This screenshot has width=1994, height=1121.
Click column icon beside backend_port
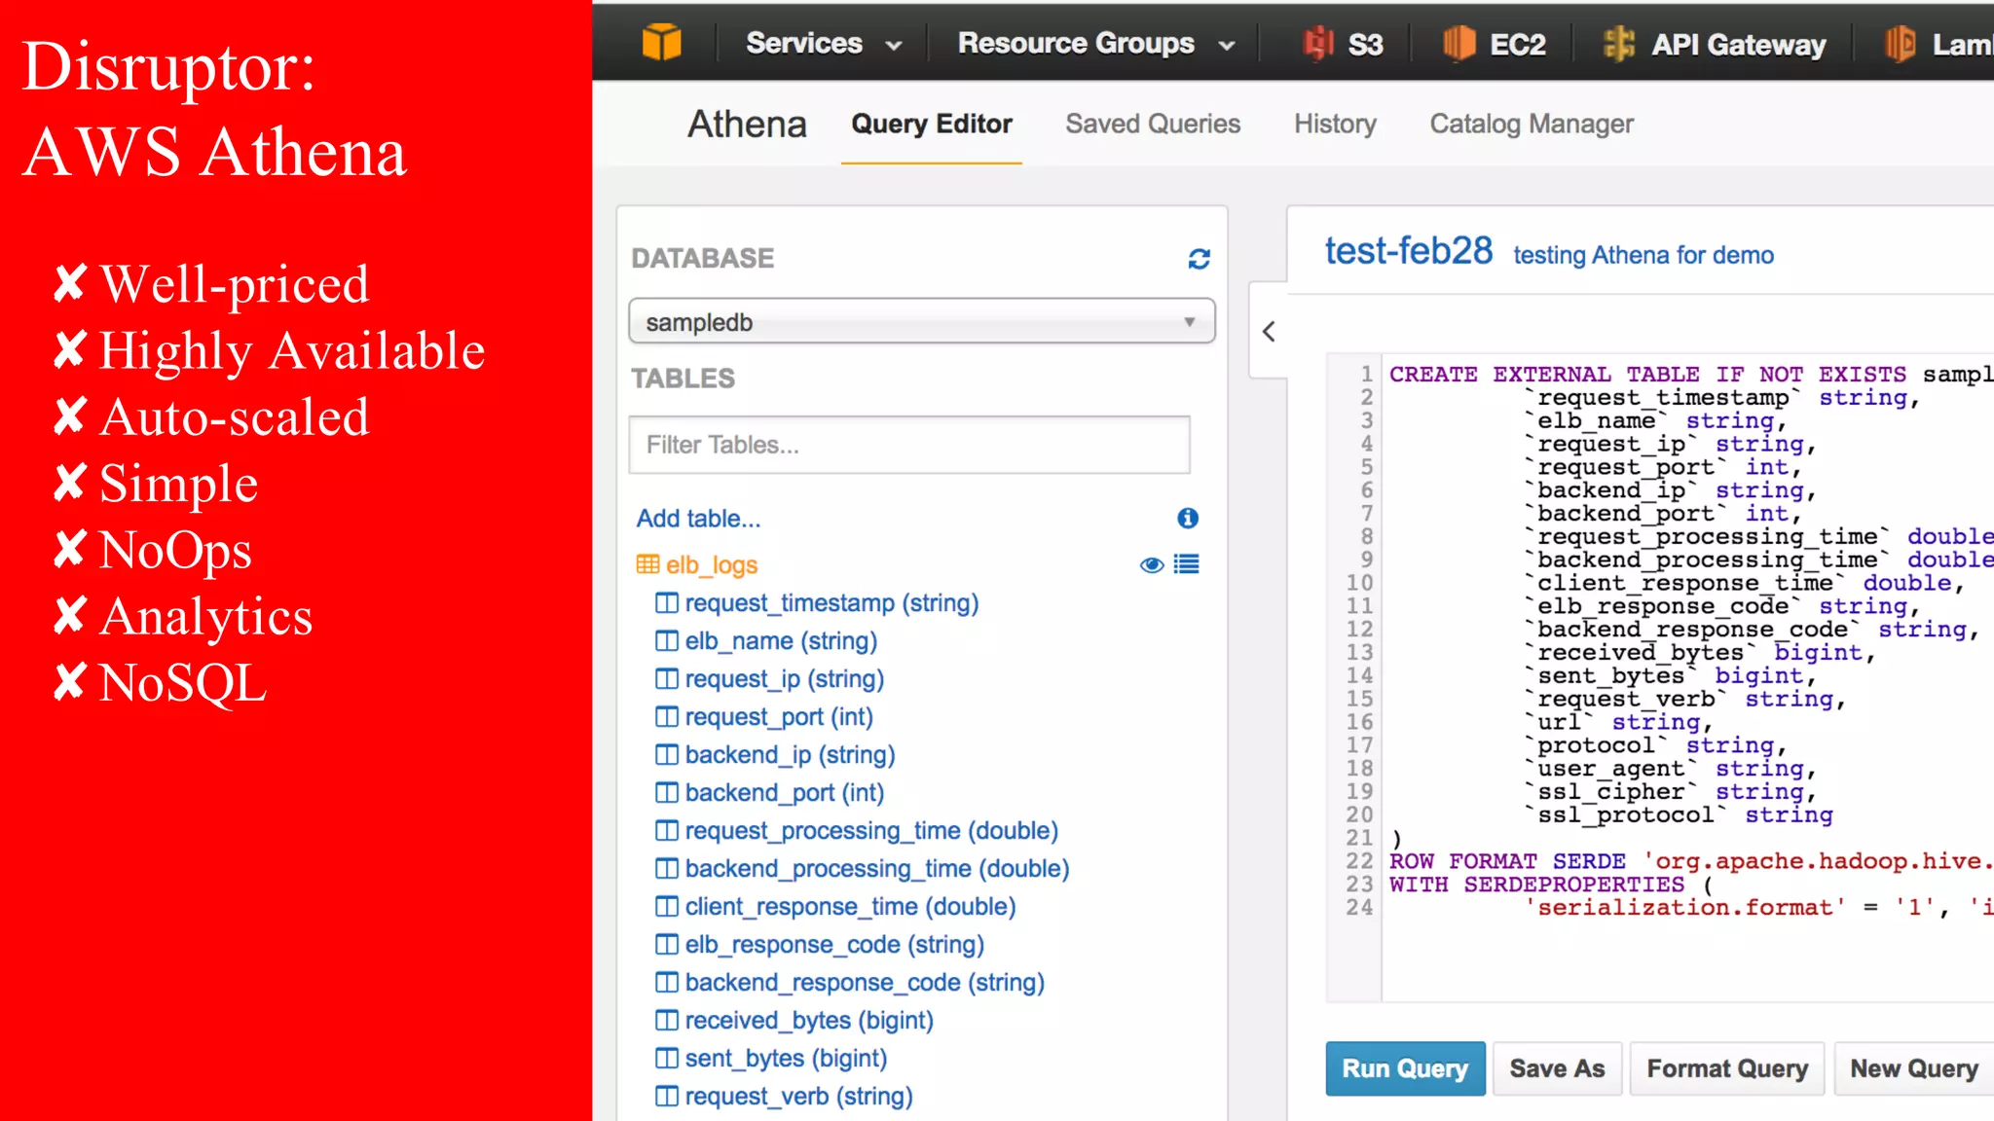[667, 793]
